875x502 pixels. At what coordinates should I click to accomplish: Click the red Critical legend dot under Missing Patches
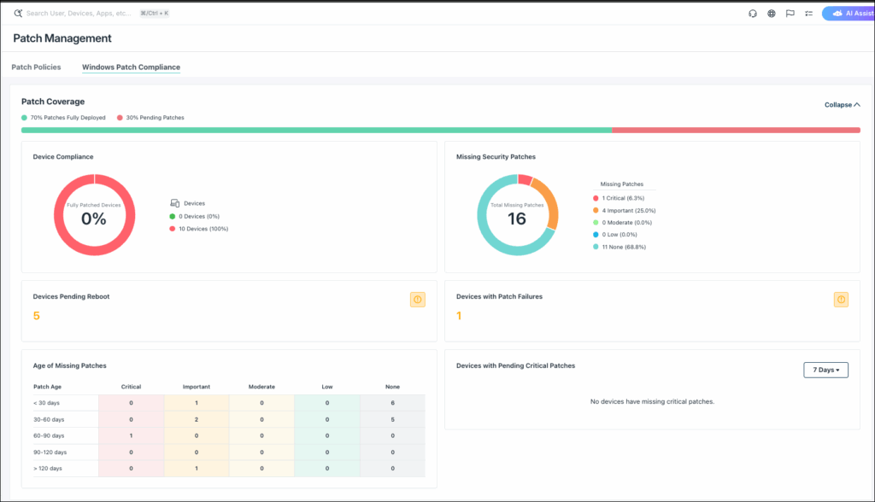pos(596,198)
